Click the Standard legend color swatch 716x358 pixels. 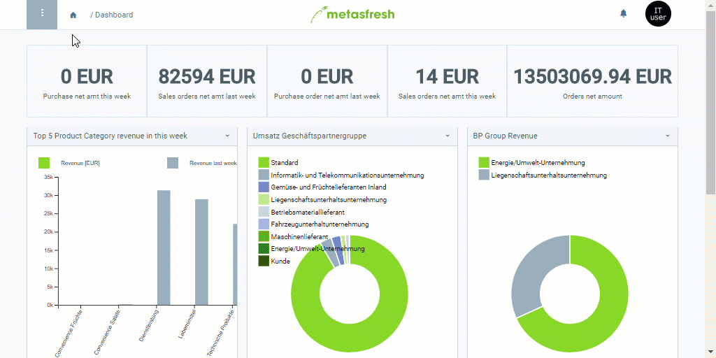click(264, 162)
